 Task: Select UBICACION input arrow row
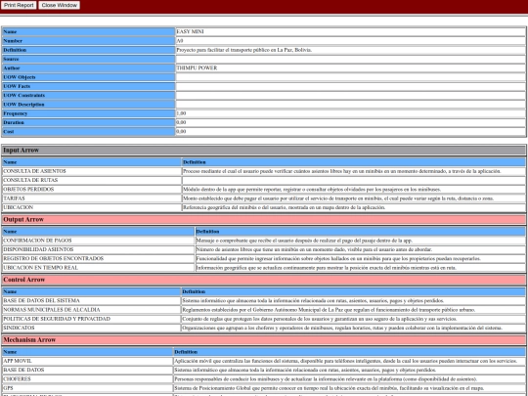point(264,207)
